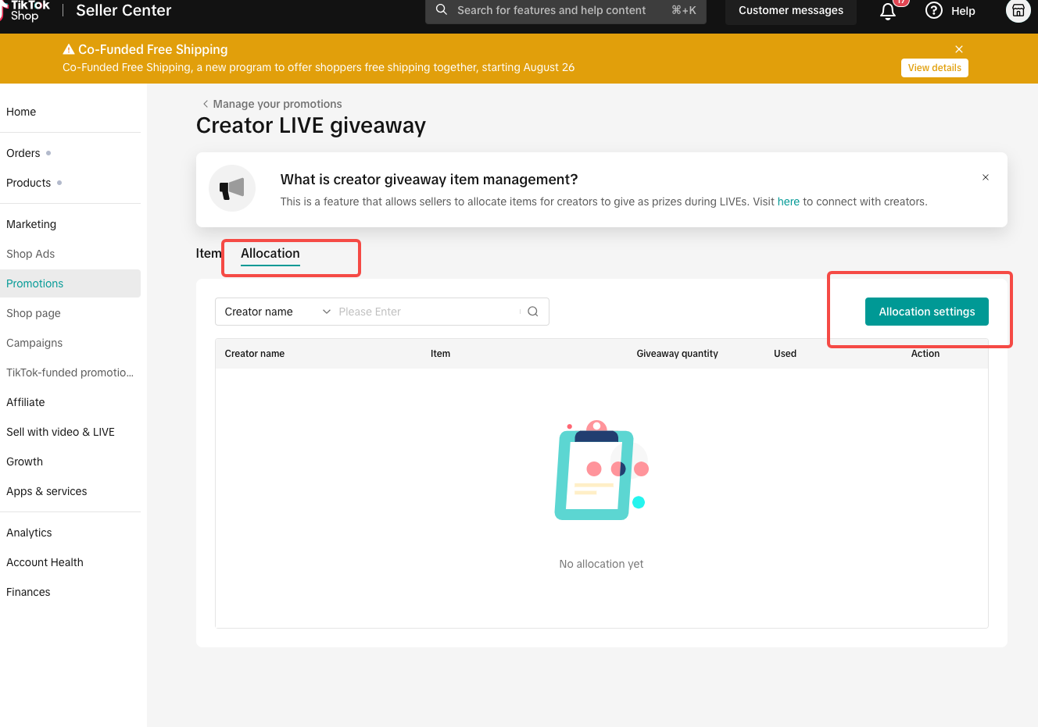Image resolution: width=1038 pixels, height=727 pixels.
Task: Close the Co-Funded Free Shipping banner
Action: click(x=959, y=49)
